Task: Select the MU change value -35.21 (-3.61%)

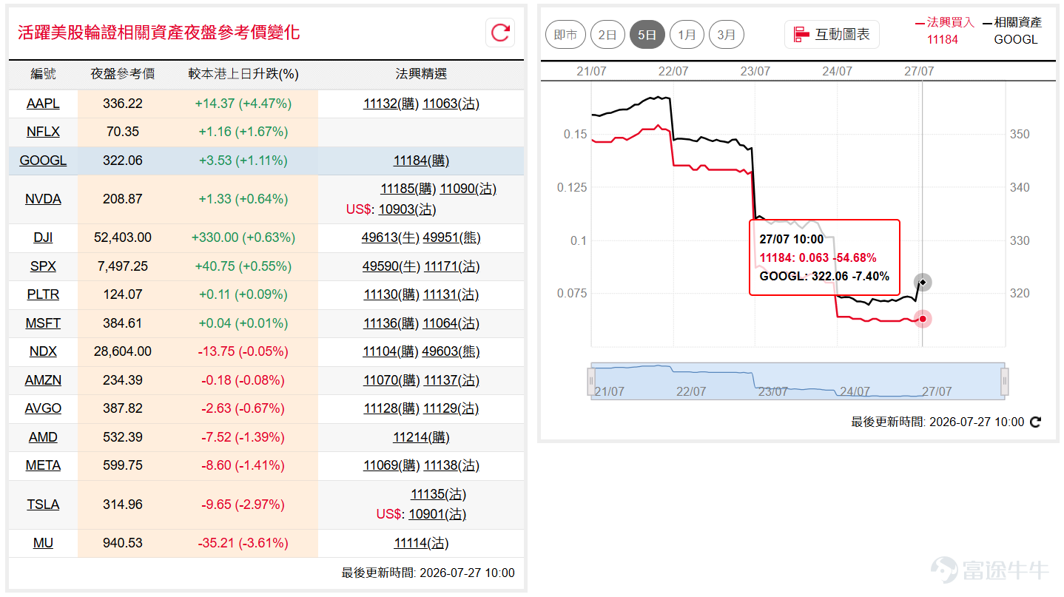Action: point(243,543)
